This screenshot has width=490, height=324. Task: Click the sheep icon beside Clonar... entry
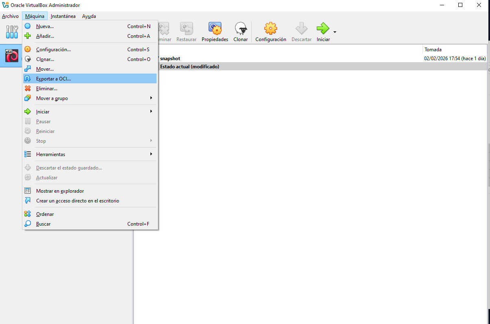[28, 59]
